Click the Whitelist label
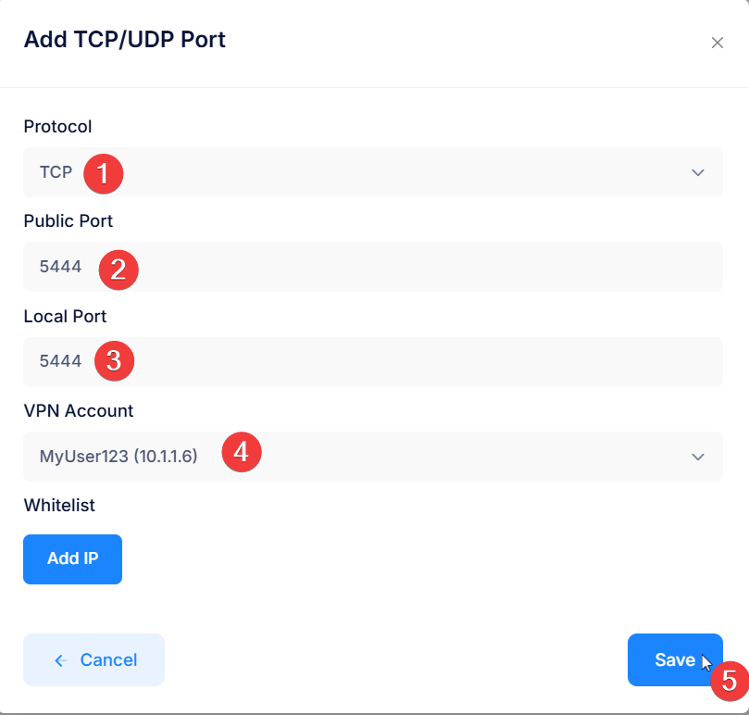749x715 pixels. click(x=59, y=505)
